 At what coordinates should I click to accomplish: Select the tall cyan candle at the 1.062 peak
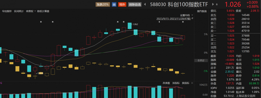tap(129, 26)
